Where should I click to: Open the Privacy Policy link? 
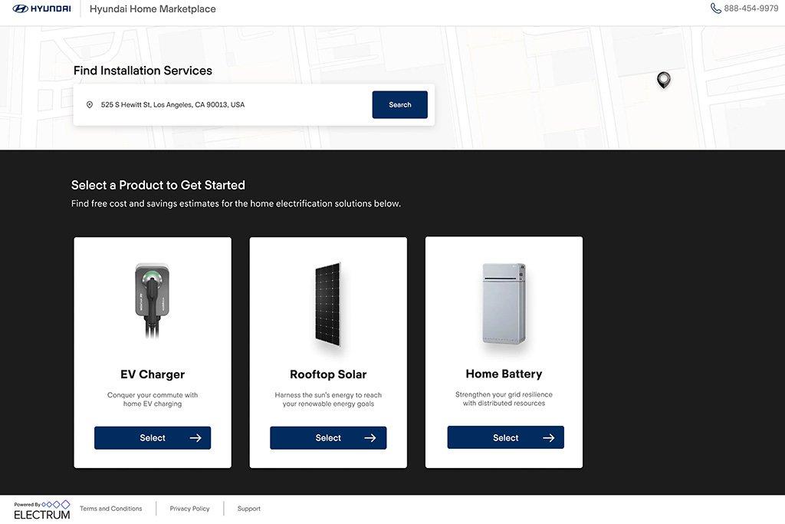click(x=189, y=509)
